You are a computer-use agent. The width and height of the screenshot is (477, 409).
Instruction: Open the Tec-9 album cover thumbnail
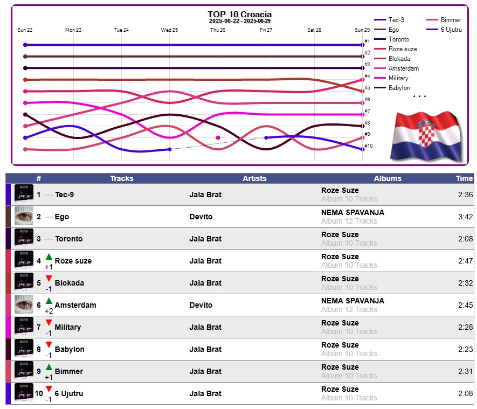pyautogui.click(x=24, y=194)
